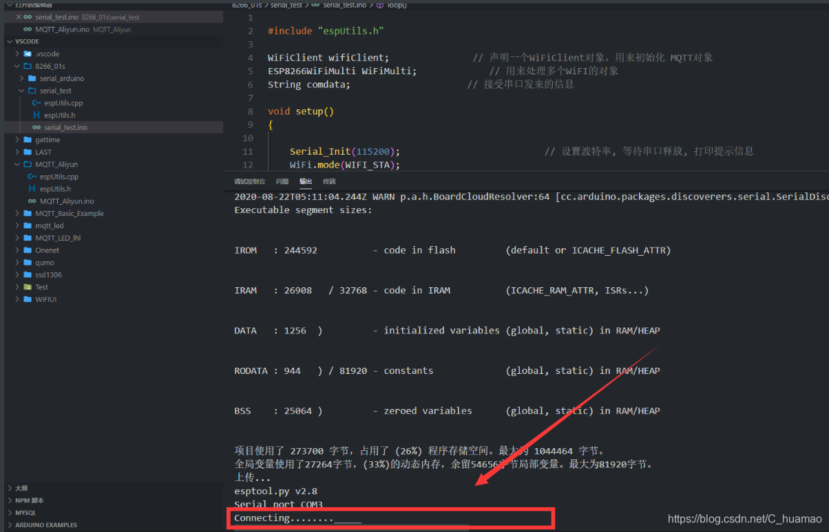The height and width of the screenshot is (532, 829).
Task: Expand the gettime folder chevron
Action: pyautogui.click(x=18, y=140)
